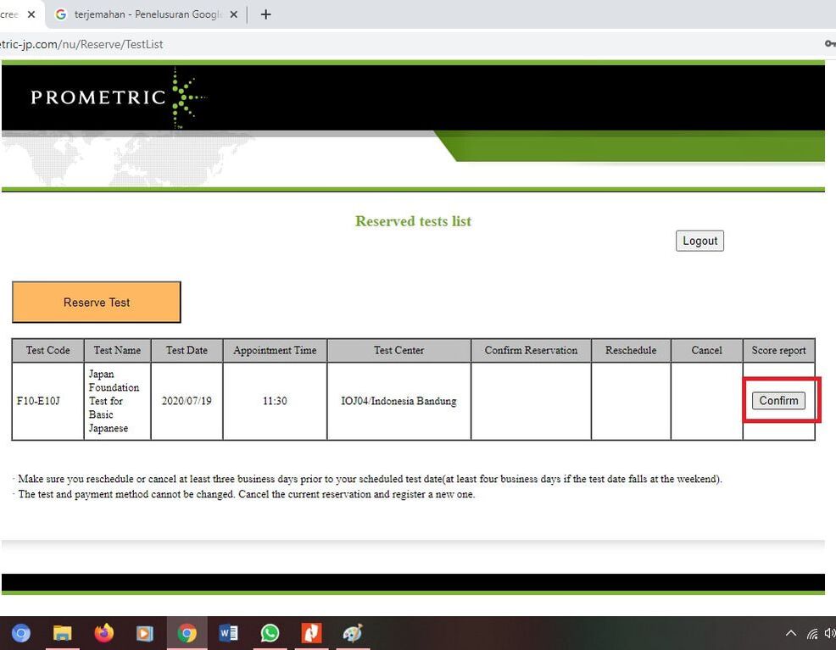Click the Test Center column header
836x650 pixels.
click(398, 350)
